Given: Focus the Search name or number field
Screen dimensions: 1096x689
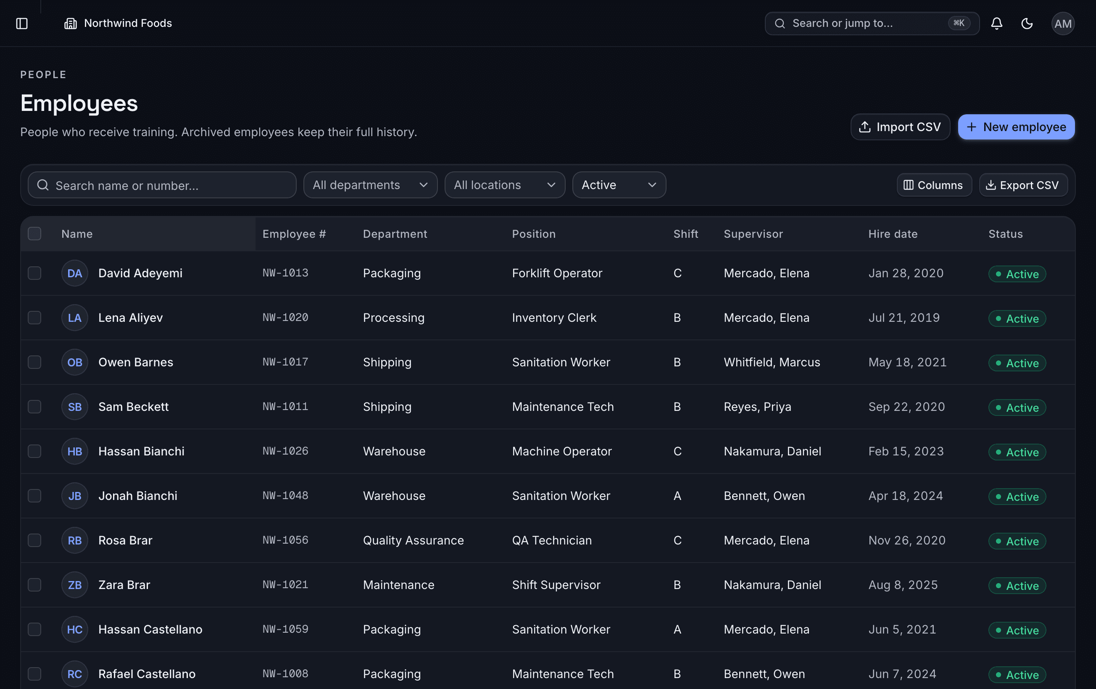Looking at the screenshot, I should pos(162,185).
